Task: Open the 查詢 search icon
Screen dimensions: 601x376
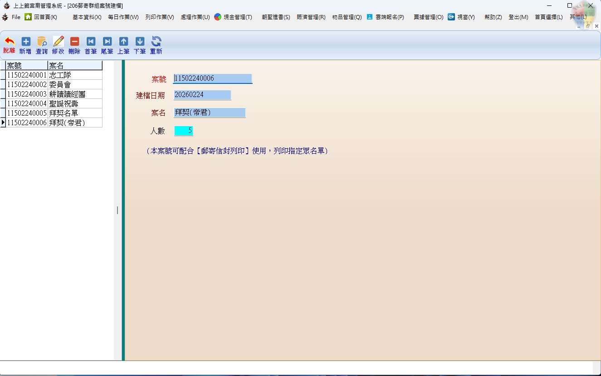Action: point(42,42)
